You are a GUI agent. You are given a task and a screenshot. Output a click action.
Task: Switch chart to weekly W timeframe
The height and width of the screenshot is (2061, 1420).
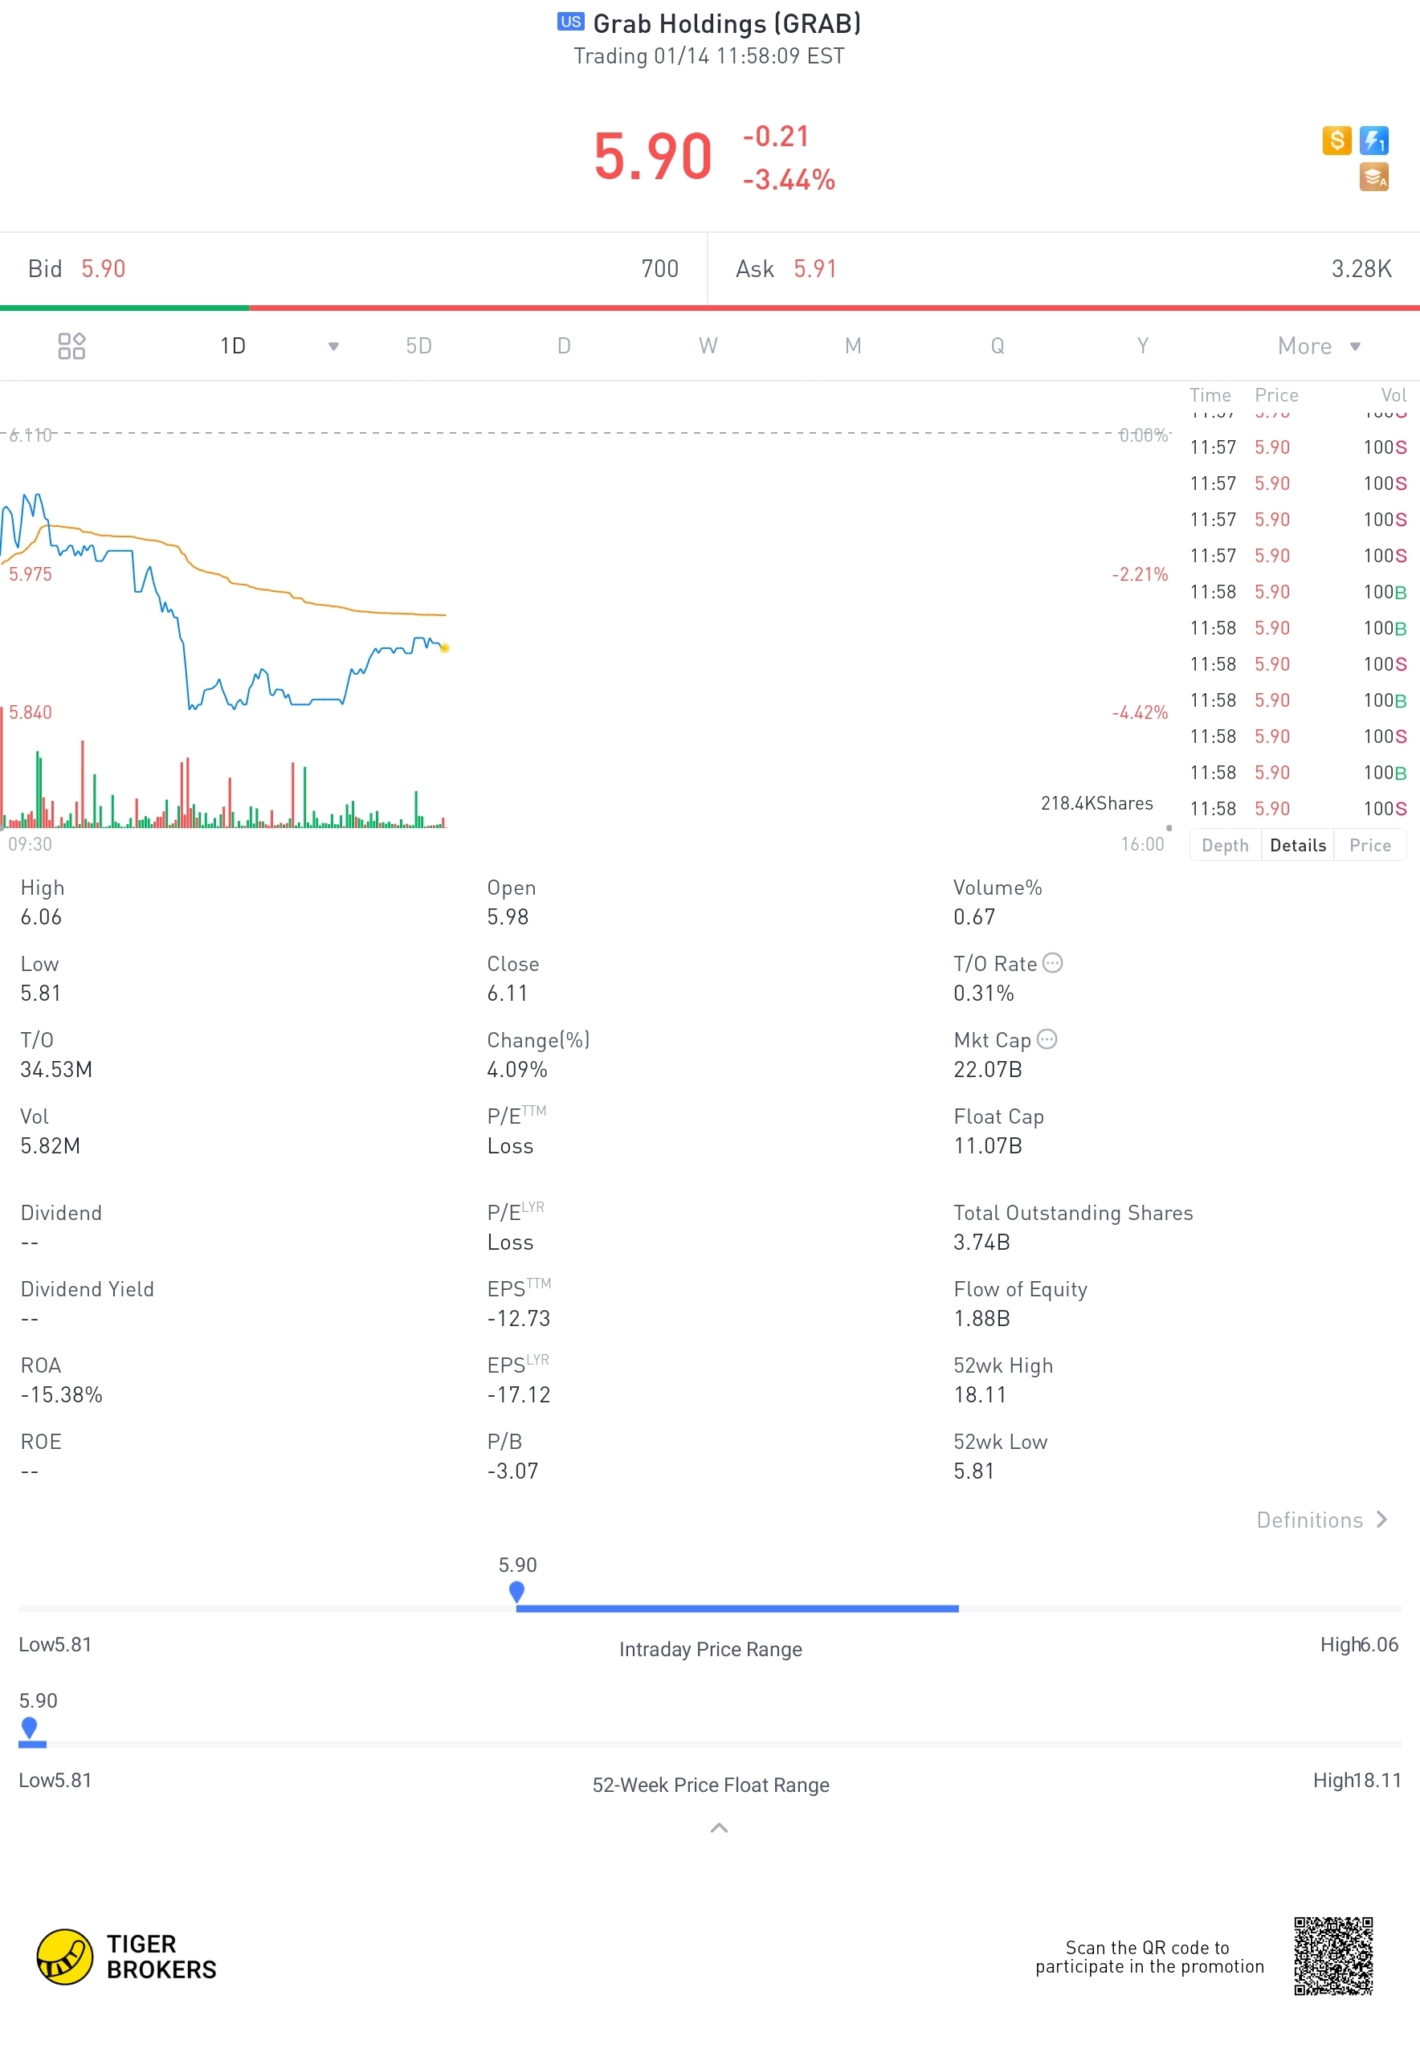(x=708, y=346)
